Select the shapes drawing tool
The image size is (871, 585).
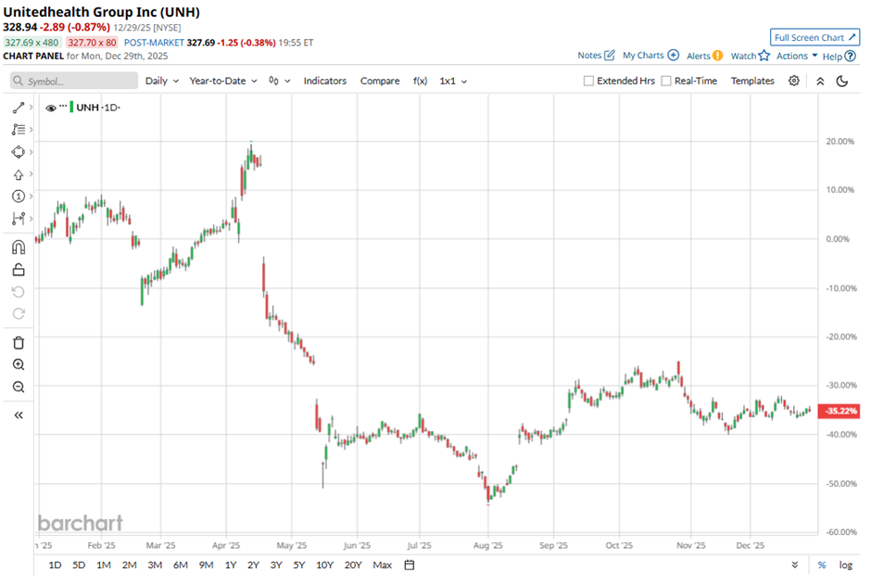[19, 152]
